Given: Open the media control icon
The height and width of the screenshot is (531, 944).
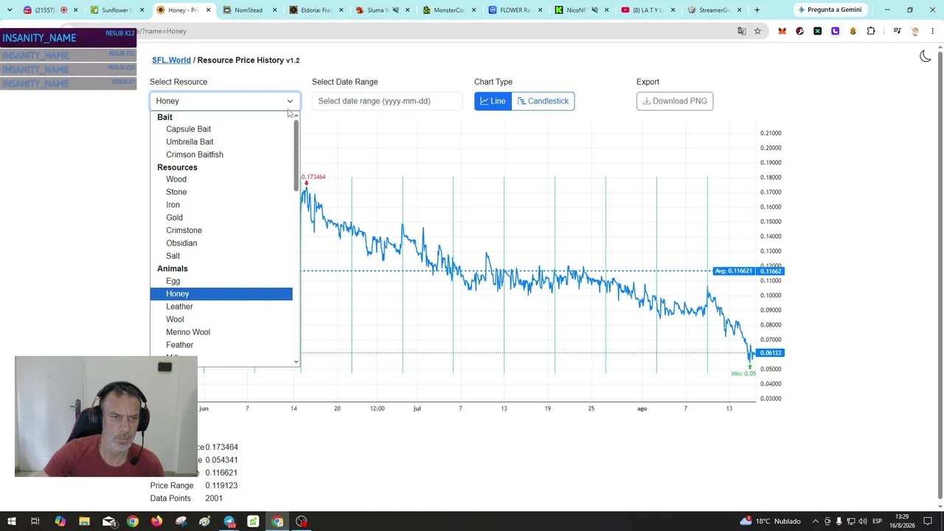Looking at the screenshot, I should point(897,31).
